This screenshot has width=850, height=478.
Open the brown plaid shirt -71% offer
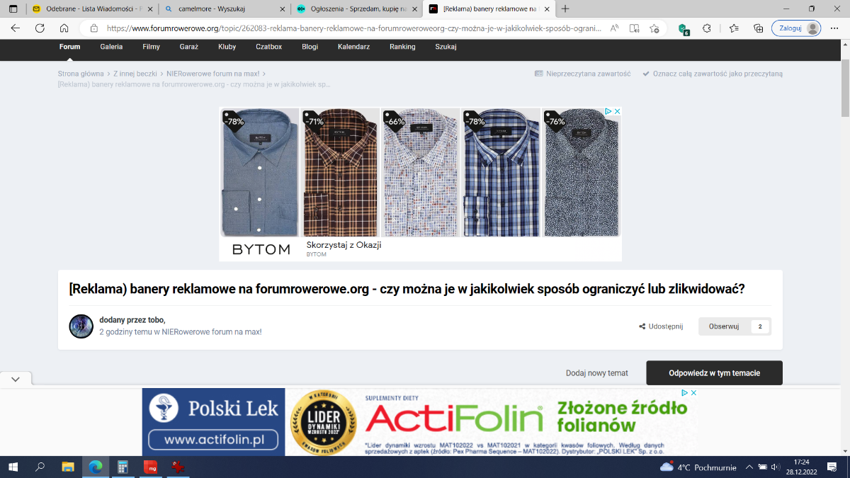pos(341,173)
